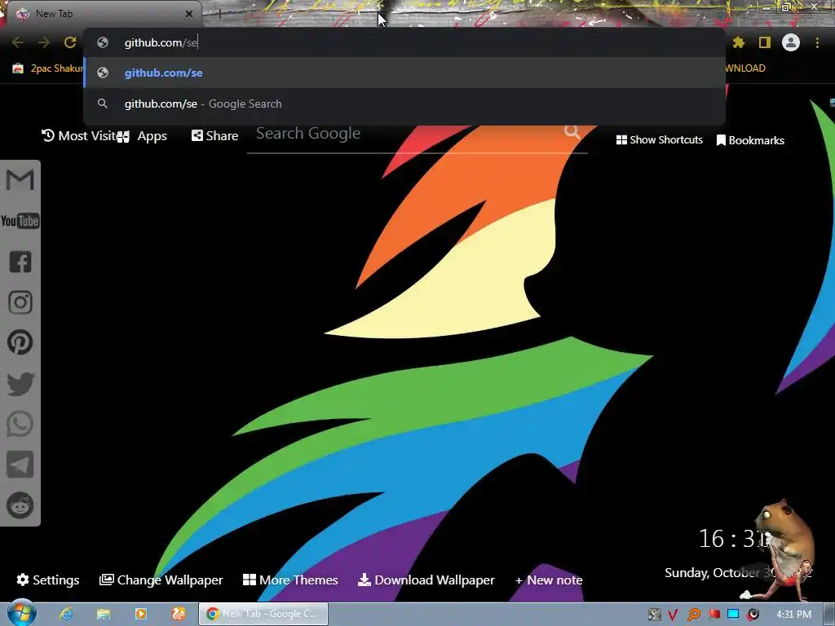Open Reddit icon in the sidebar

click(20, 505)
